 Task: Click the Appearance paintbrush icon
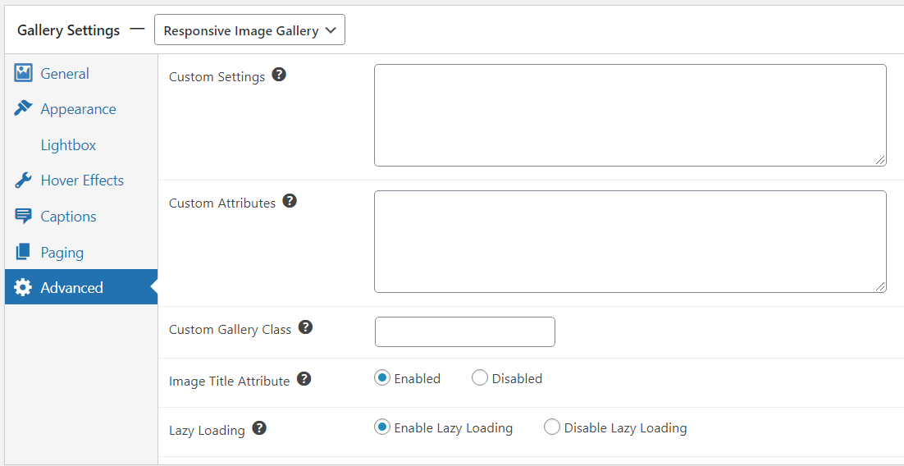[x=23, y=109]
